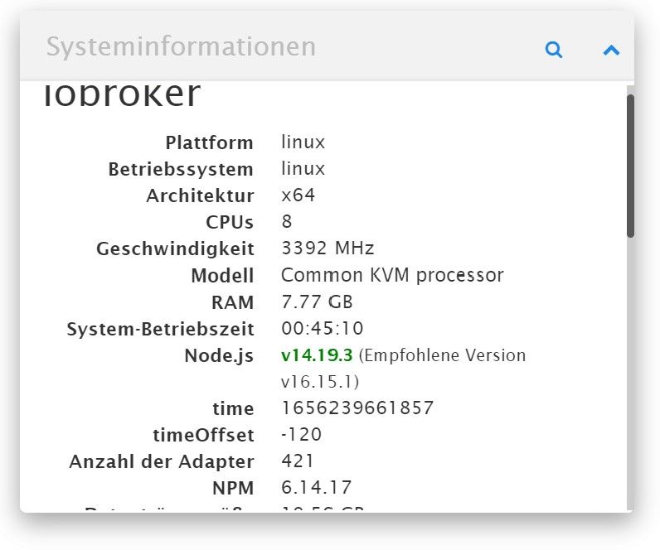Viewport: 660px width, 550px height.
Task: Click the Betriebssystem label
Action: tap(181, 169)
